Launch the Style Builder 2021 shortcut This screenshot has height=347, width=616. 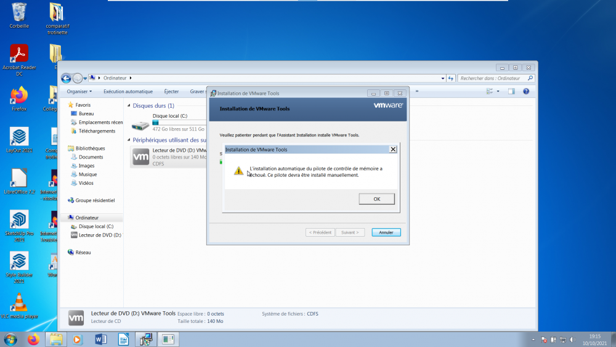tap(19, 267)
